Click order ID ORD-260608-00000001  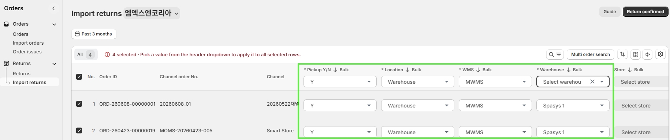coord(127,104)
